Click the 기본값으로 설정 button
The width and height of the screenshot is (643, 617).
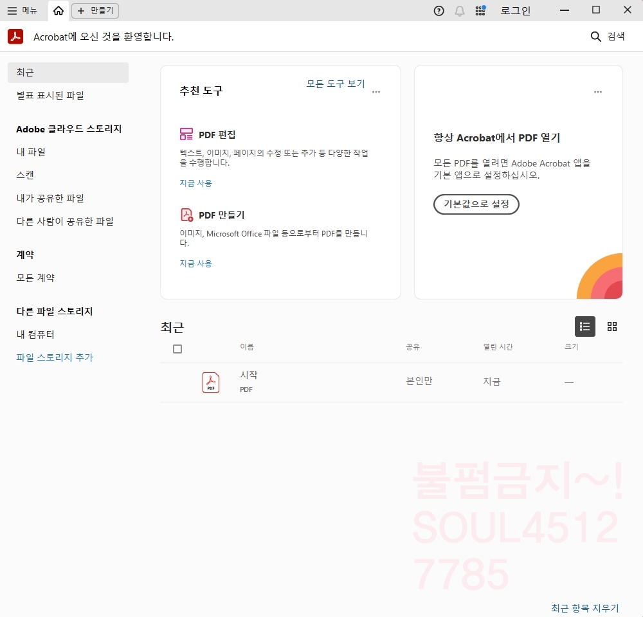[476, 204]
